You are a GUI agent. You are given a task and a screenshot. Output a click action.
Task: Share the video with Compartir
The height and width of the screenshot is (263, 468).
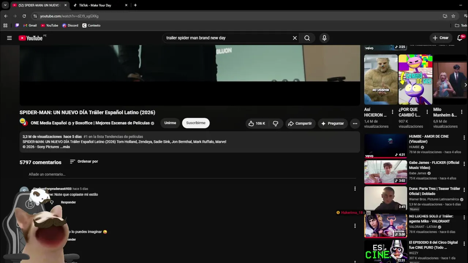tap(300, 123)
